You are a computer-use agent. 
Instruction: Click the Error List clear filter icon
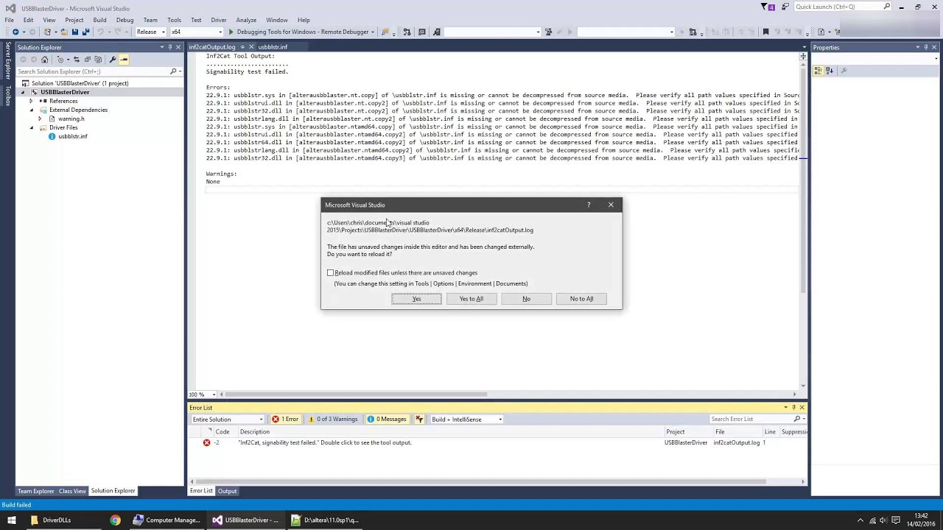tap(419, 420)
